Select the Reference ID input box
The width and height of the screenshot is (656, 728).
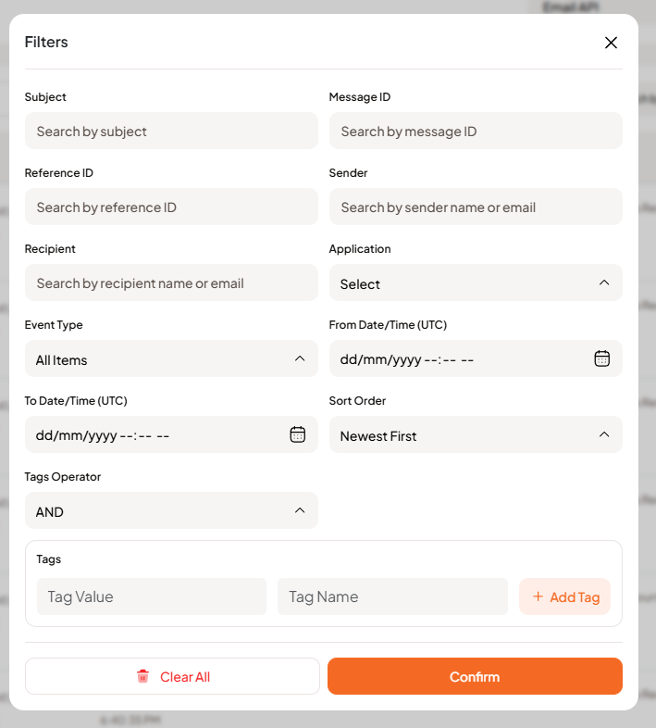[x=171, y=207]
